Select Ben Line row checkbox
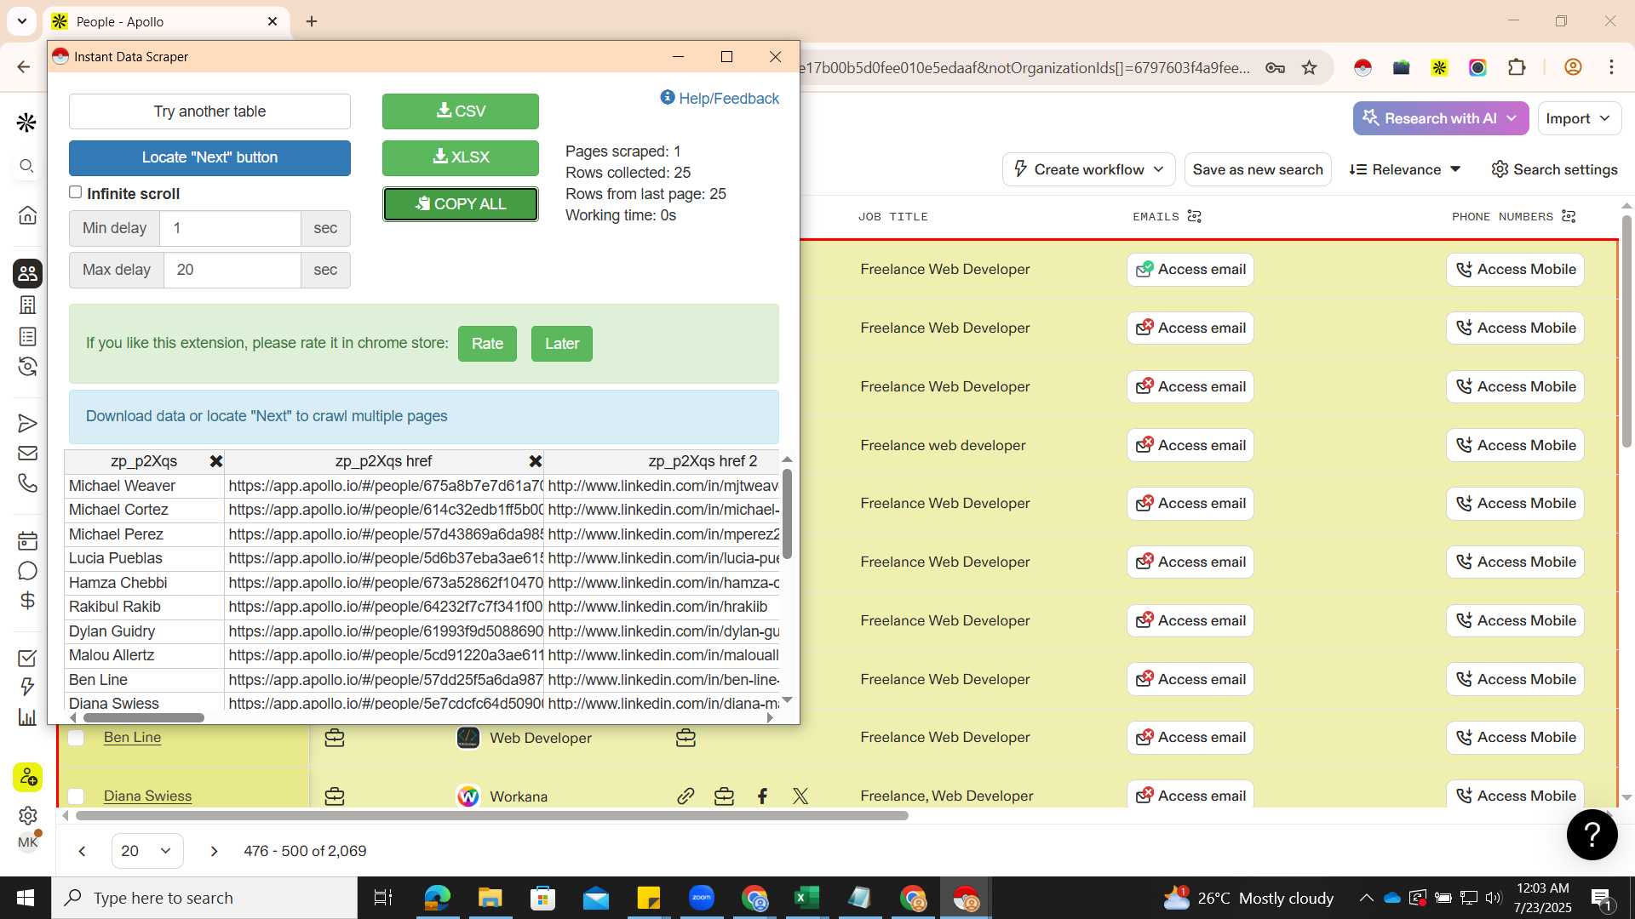1635x919 pixels. coord(76,738)
